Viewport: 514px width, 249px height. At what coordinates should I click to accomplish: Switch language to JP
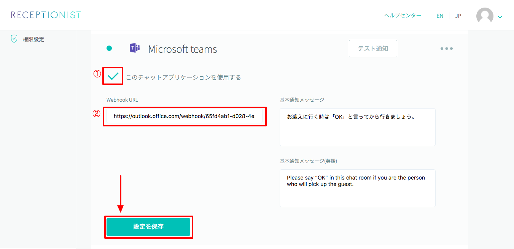tap(458, 16)
